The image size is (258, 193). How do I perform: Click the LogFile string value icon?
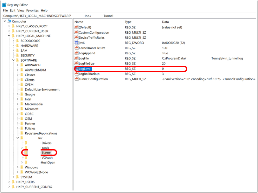coord(76,58)
